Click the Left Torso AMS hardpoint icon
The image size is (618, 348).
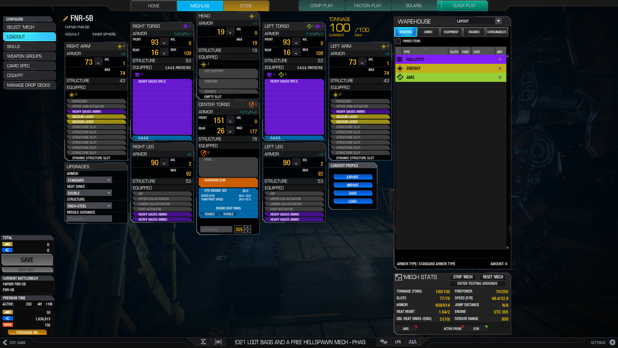309,26
